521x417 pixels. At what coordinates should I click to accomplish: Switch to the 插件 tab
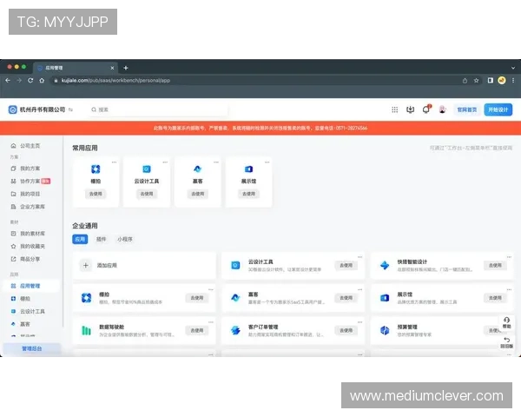[x=101, y=238]
